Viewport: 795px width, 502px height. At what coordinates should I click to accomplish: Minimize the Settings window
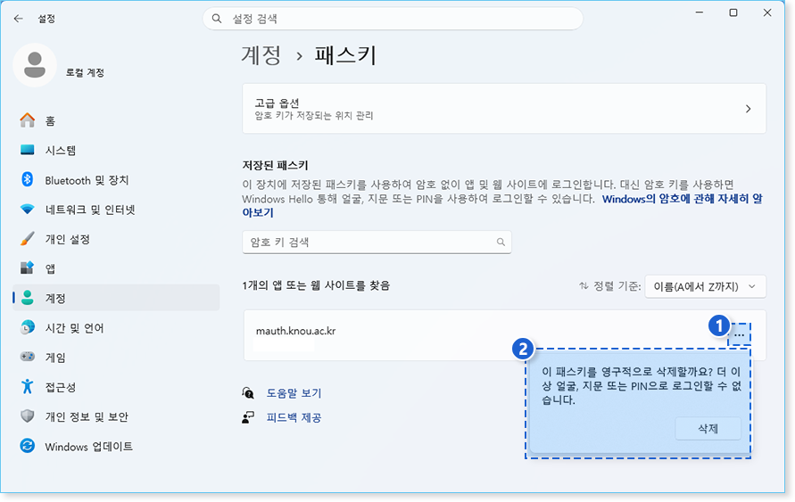(x=700, y=13)
